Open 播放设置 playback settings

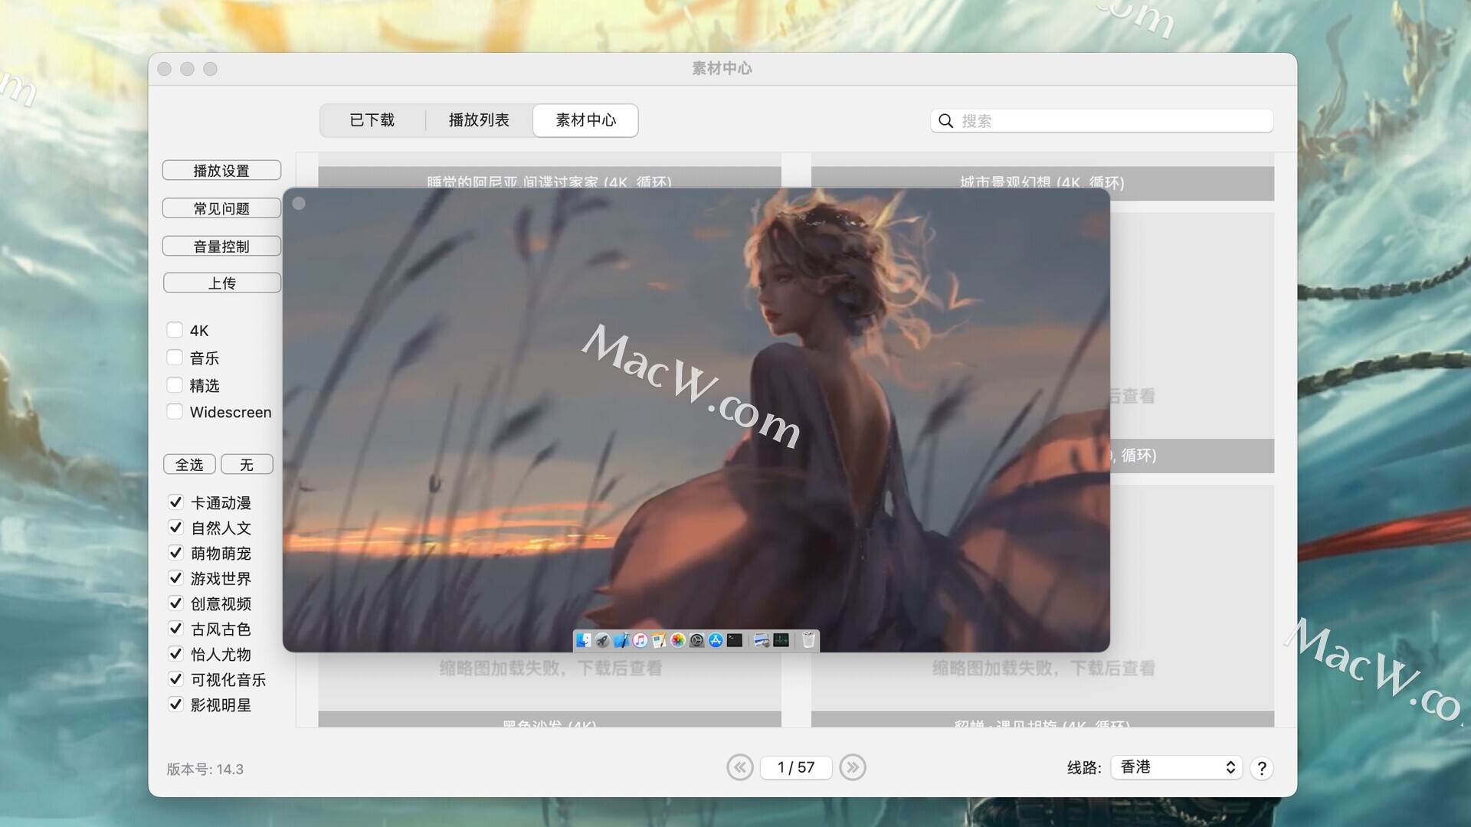click(x=221, y=171)
